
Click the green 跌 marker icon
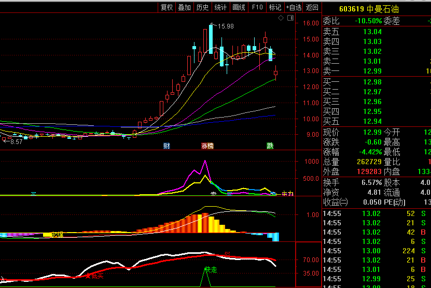(x=270, y=146)
